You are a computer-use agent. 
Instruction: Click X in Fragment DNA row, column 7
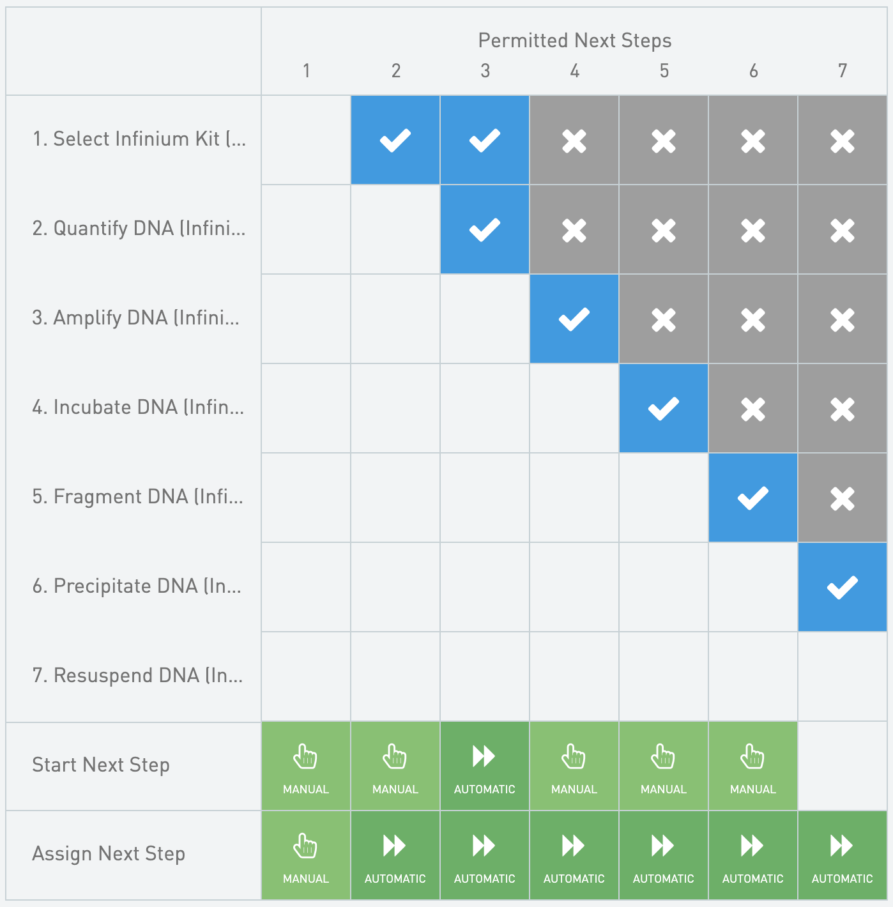tap(843, 498)
